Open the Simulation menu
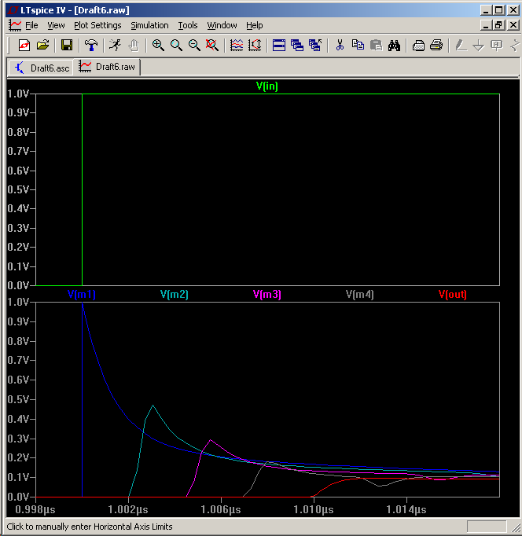Image resolution: width=522 pixels, height=536 pixels. click(149, 25)
